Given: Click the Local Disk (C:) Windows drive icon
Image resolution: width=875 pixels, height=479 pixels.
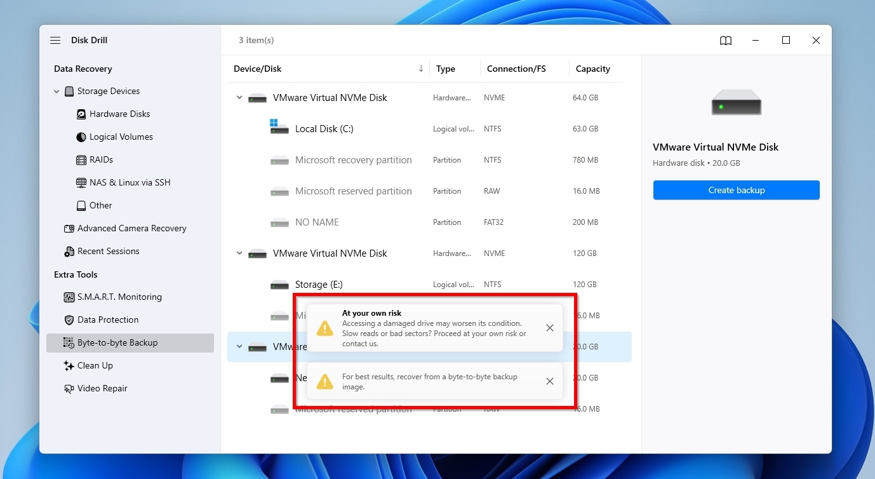Looking at the screenshot, I should pos(279,126).
